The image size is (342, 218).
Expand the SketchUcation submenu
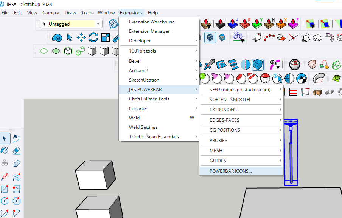tap(159, 80)
